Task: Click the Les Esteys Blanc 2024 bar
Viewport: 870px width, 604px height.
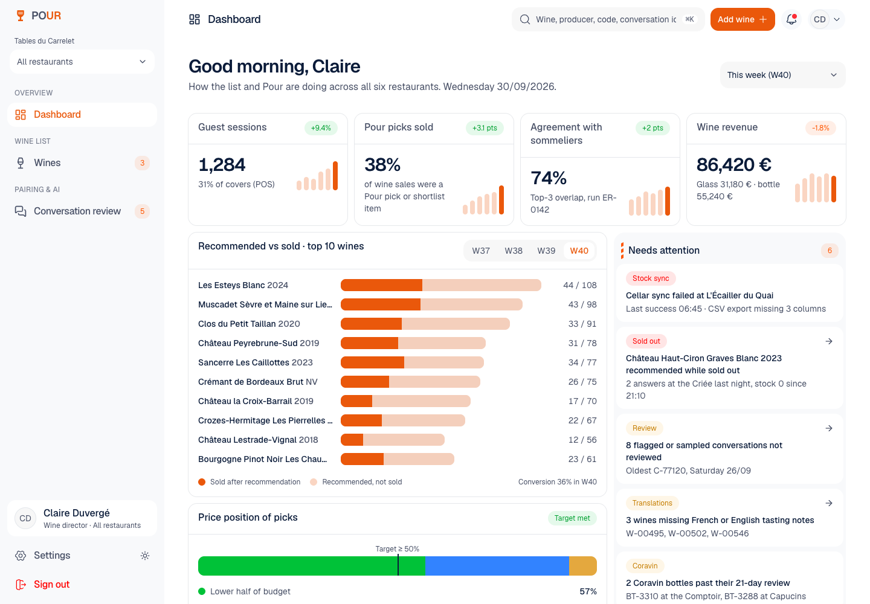Action: tap(441, 285)
